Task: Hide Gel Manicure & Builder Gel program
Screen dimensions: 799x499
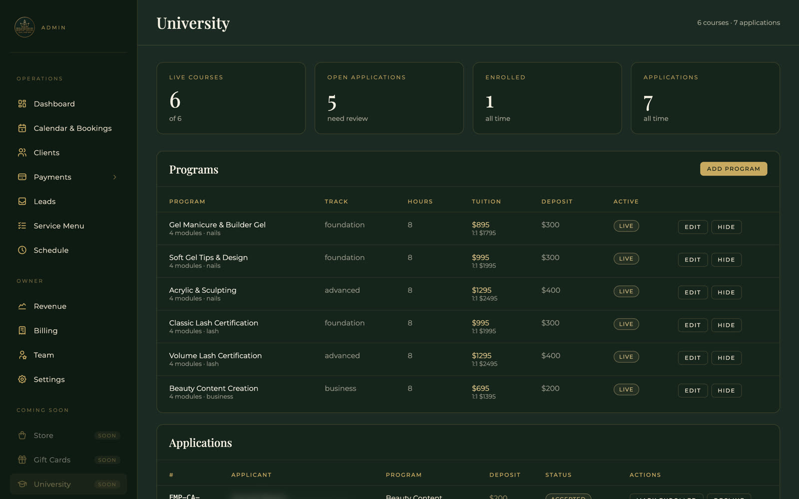Action: pos(726,227)
